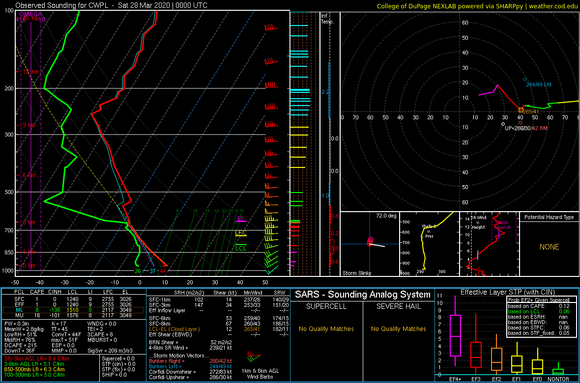Click No Quality Matches under SUPERCELL

tap(326, 328)
